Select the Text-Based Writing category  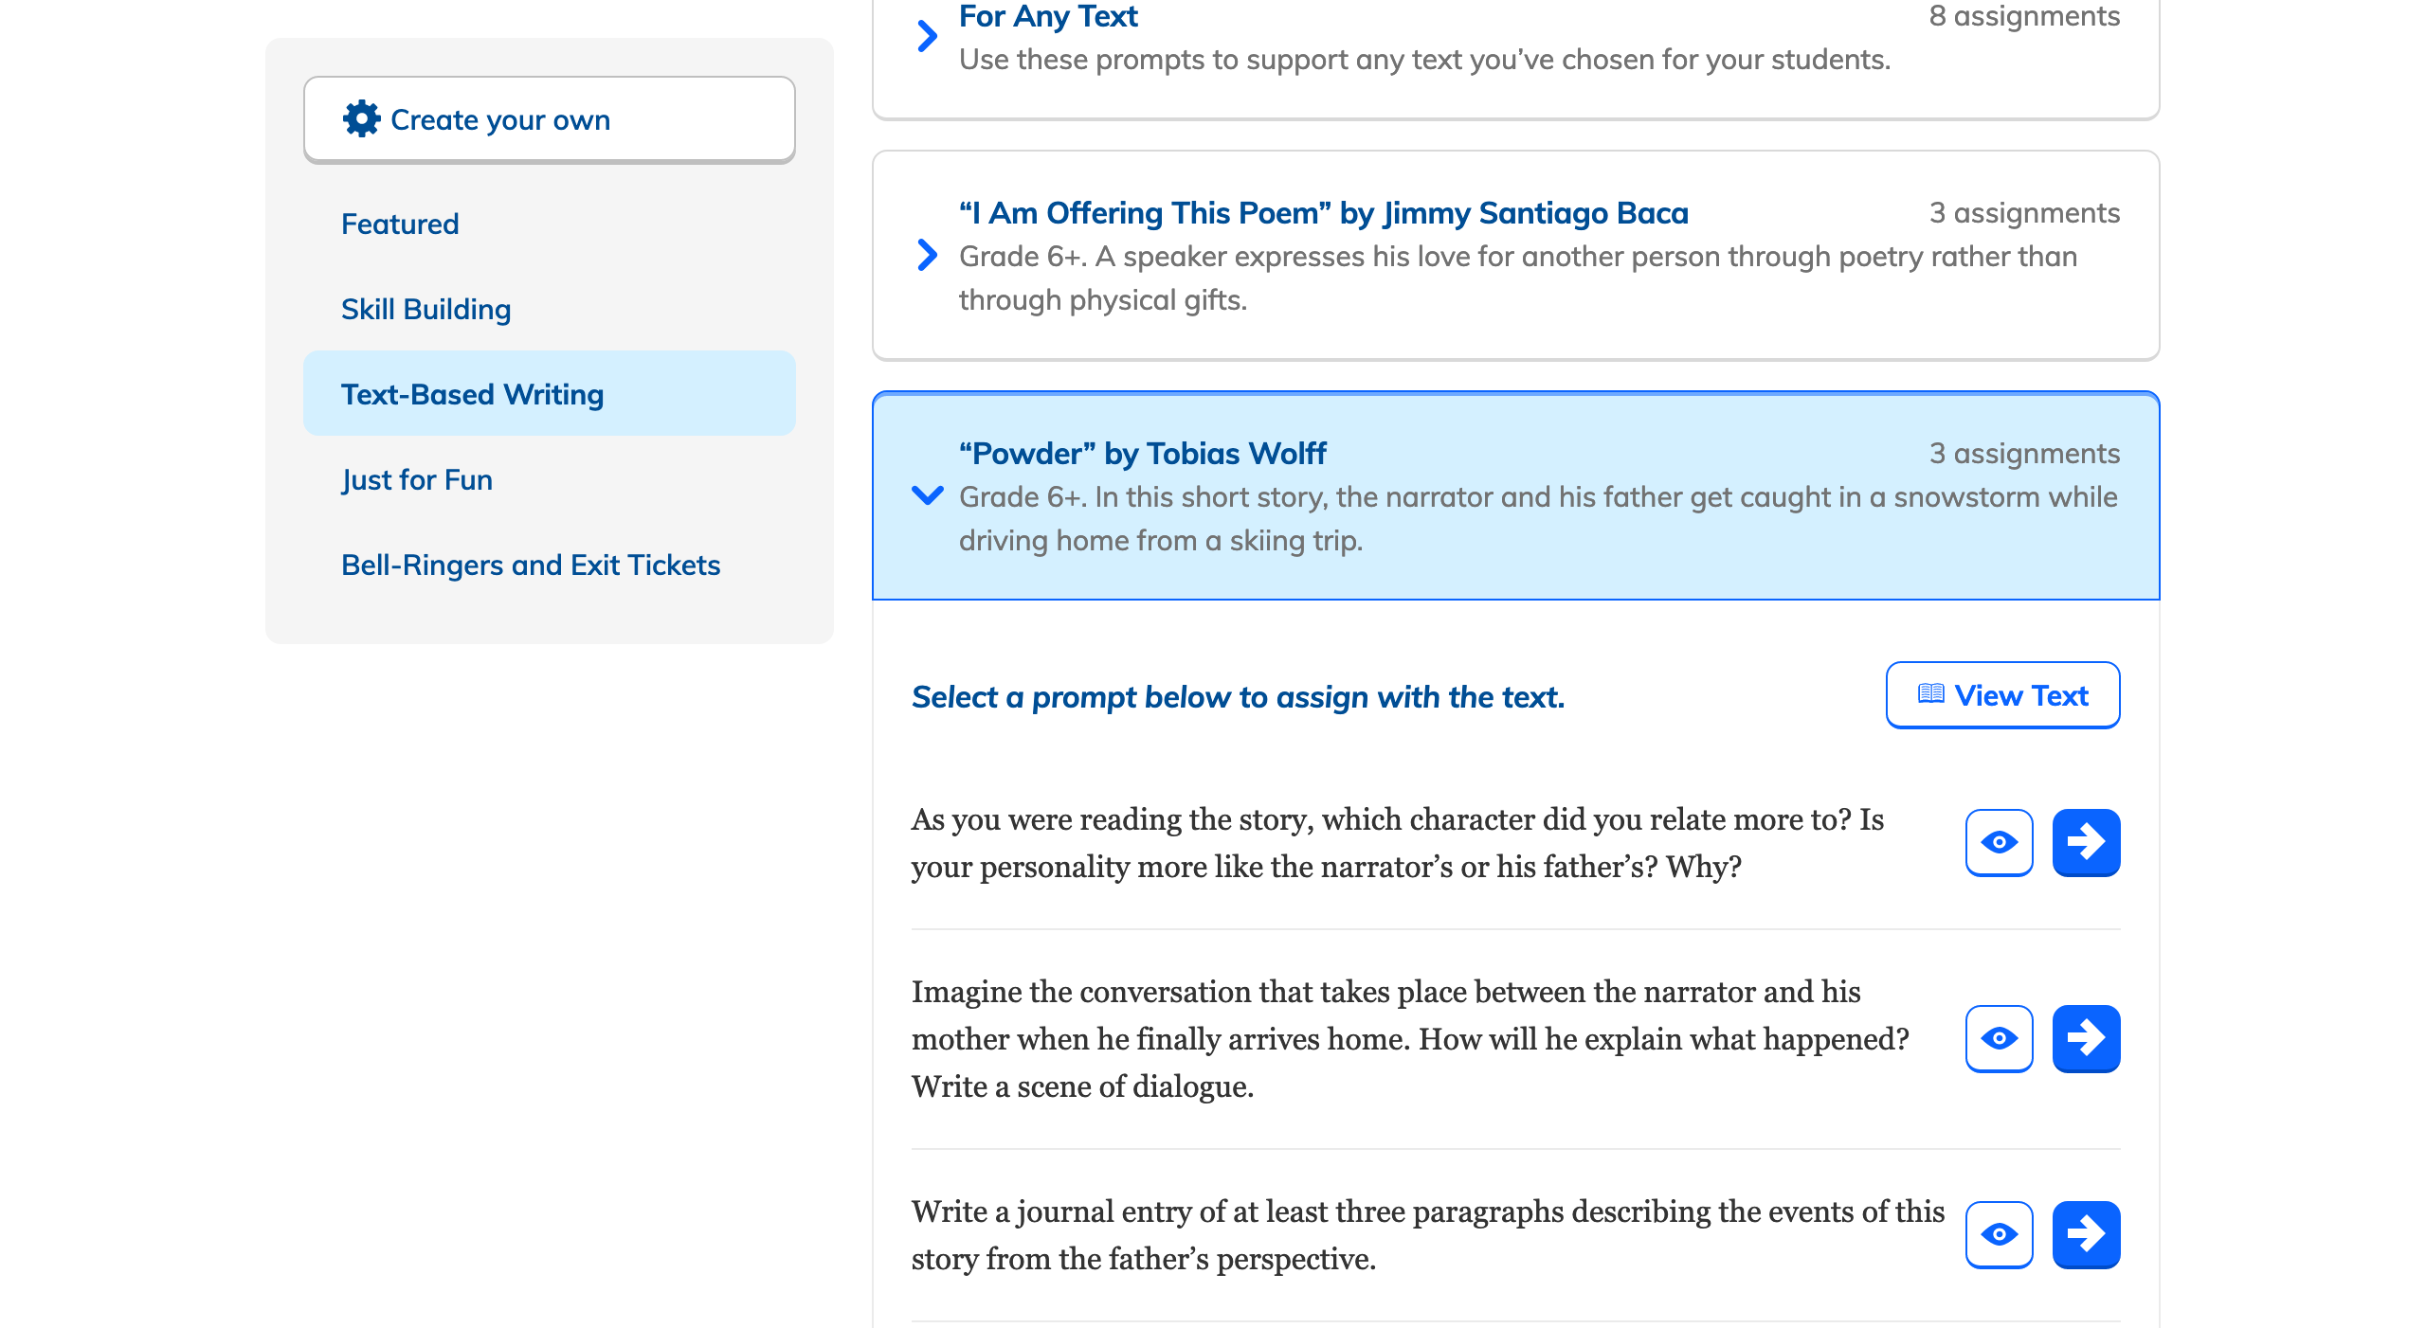coord(472,394)
